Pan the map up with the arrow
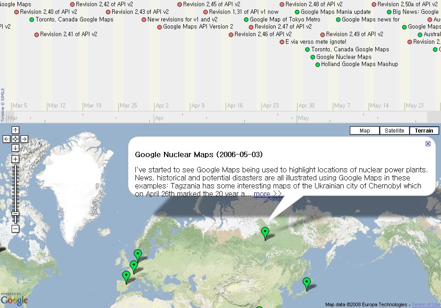441x308 pixels. [16, 130]
